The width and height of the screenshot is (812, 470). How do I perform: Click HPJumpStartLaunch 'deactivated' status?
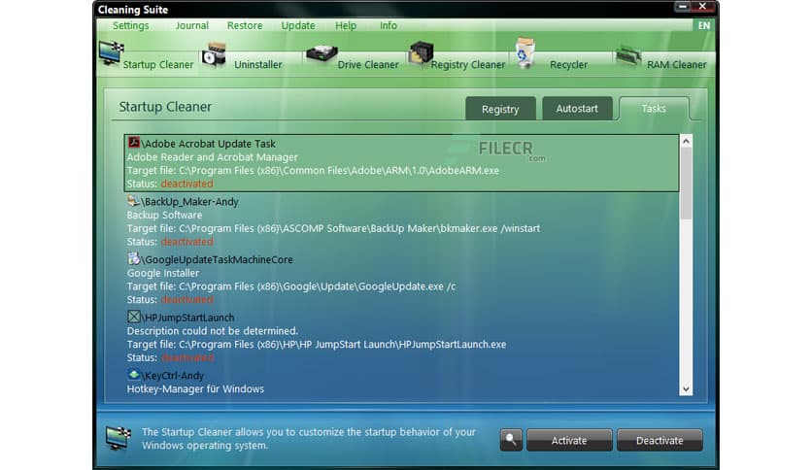pos(186,357)
